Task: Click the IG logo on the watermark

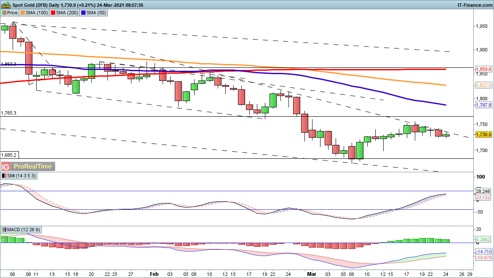Action: pos(6,166)
